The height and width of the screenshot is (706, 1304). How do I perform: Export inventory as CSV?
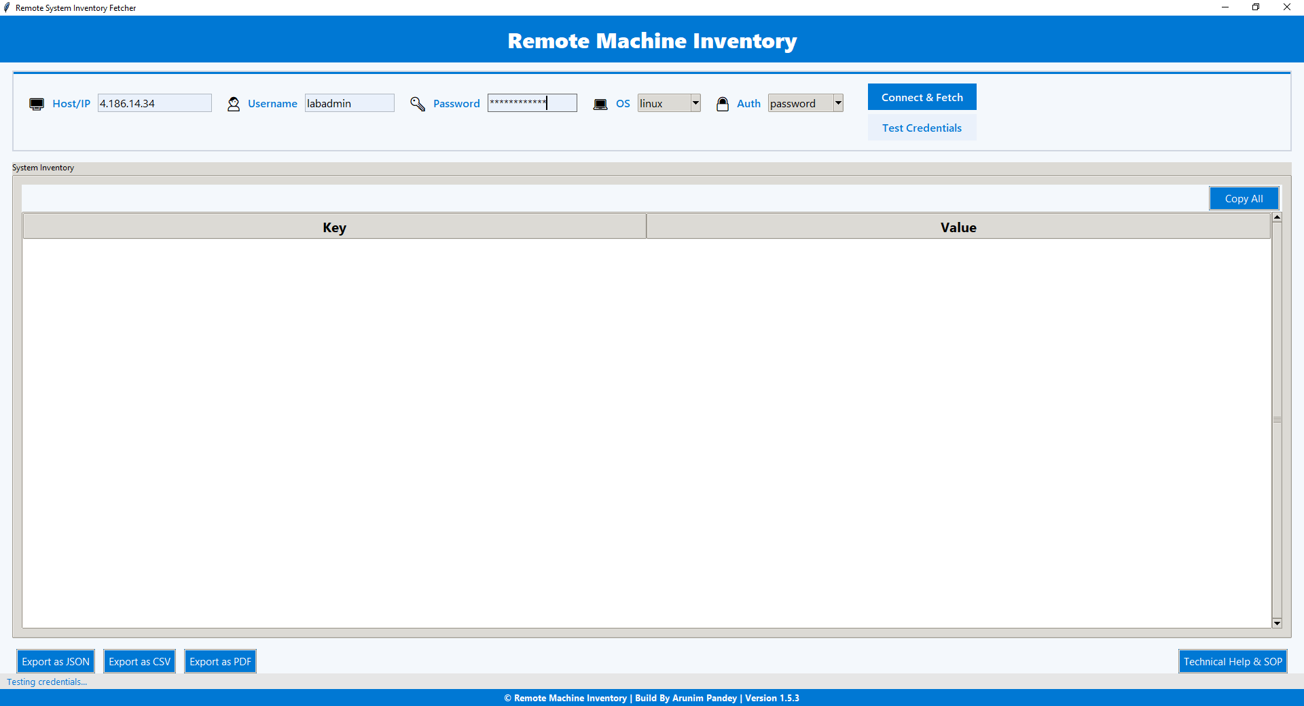click(139, 661)
